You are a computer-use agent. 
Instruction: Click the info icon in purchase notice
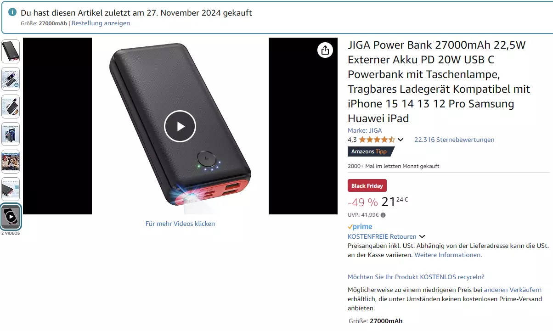(x=13, y=12)
